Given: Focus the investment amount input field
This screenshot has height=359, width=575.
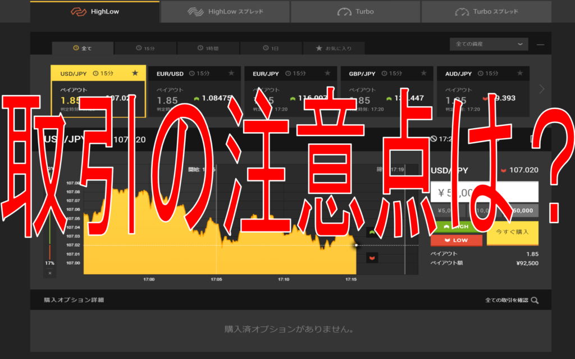Looking at the screenshot, I should (485, 192).
